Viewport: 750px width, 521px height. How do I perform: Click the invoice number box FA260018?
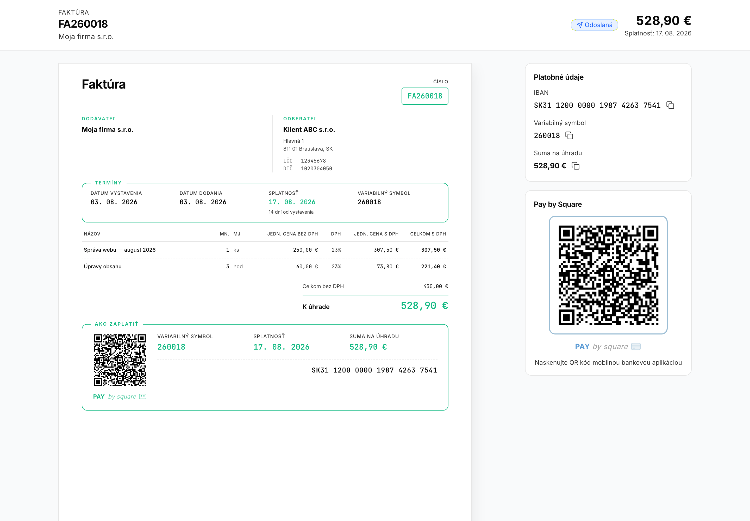point(424,96)
